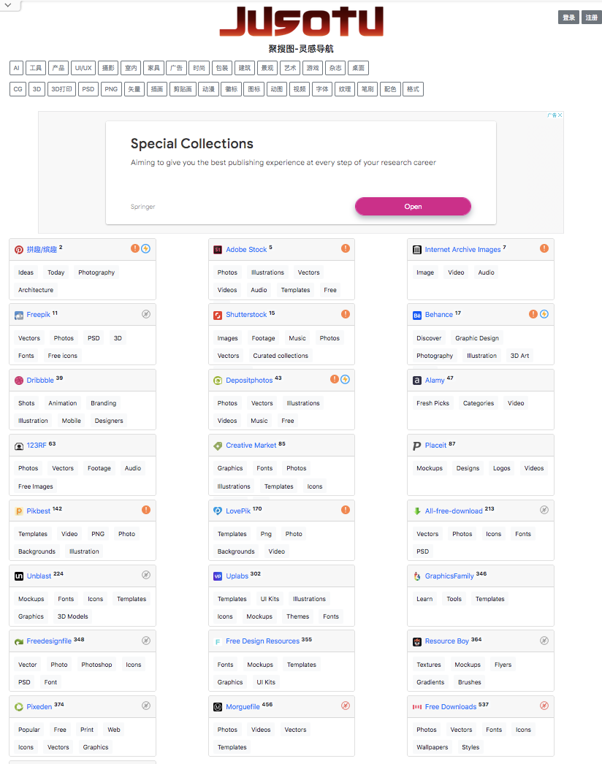Select the AI category tag
The height and width of the screenshot is (764, 602).
tap(16, 68)
